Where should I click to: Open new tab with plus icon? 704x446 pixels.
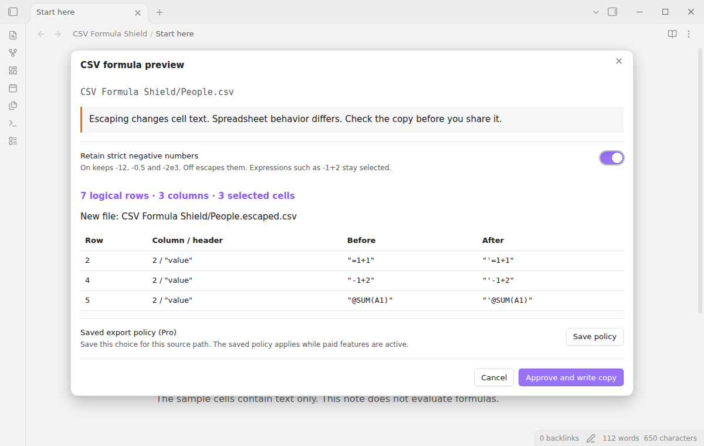[x=160, y=12]
